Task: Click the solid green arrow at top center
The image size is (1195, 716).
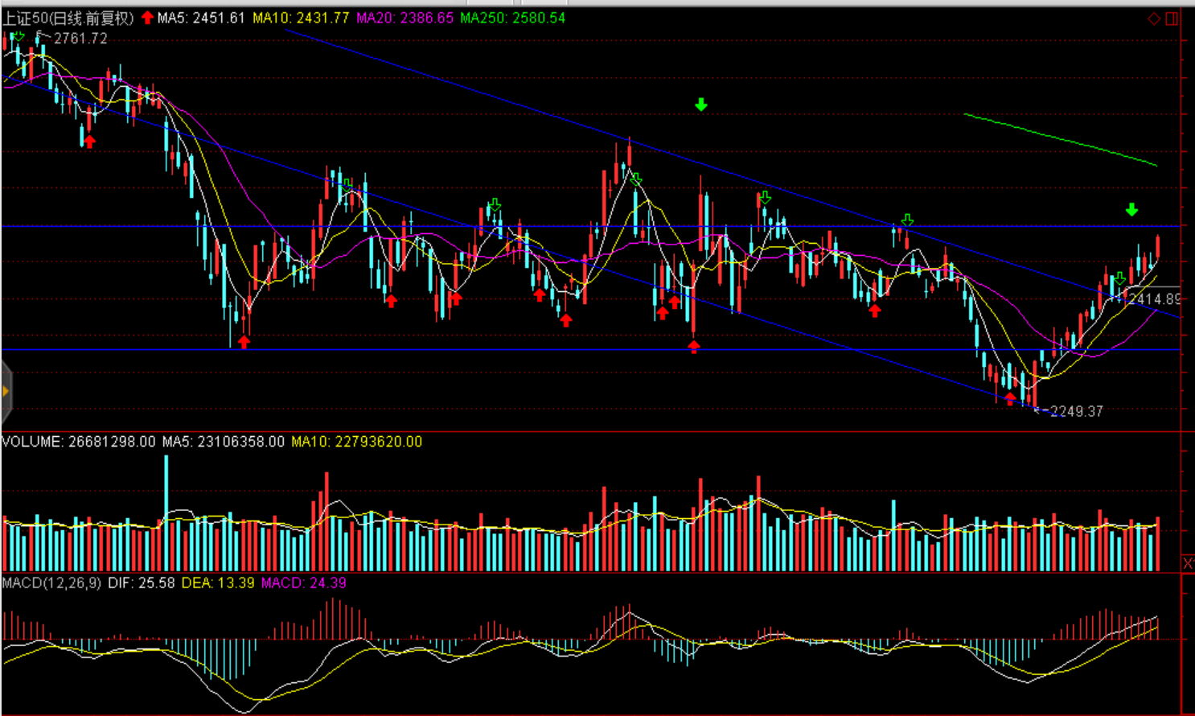Action: click(701, 105)
